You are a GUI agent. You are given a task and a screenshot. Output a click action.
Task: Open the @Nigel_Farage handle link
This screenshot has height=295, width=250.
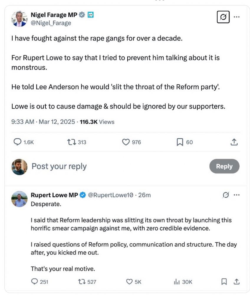click(x=51, y=23)
